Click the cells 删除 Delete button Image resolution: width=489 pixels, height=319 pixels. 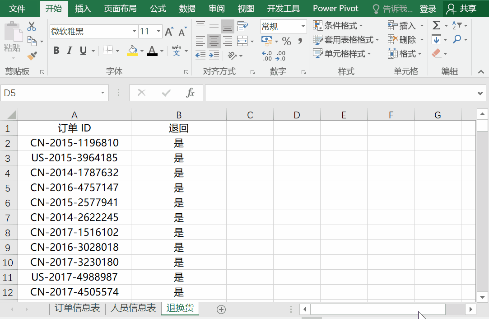(405, 40)
